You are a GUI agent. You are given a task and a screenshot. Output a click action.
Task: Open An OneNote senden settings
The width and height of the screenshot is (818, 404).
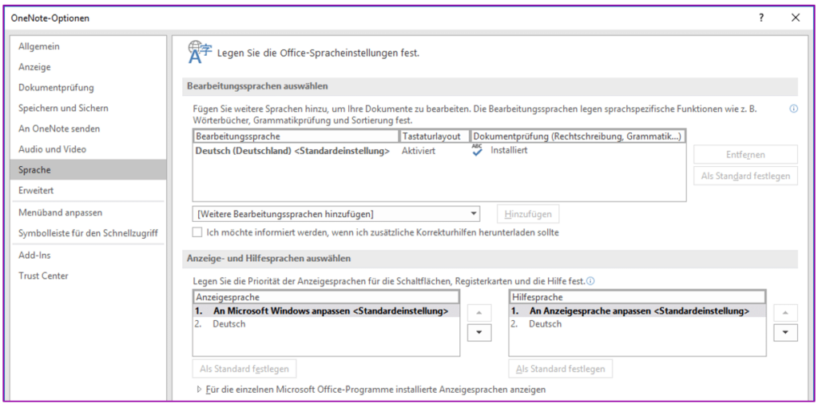click(x=89, y=129)
